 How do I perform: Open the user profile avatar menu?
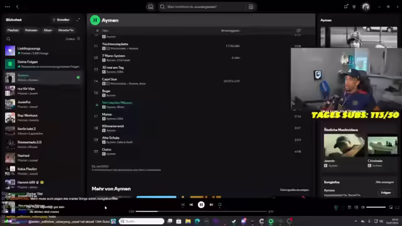[366, 7]
